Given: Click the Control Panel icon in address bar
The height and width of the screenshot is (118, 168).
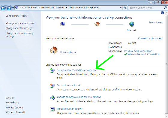Looking at the screenshot, I should click(16, 7).
